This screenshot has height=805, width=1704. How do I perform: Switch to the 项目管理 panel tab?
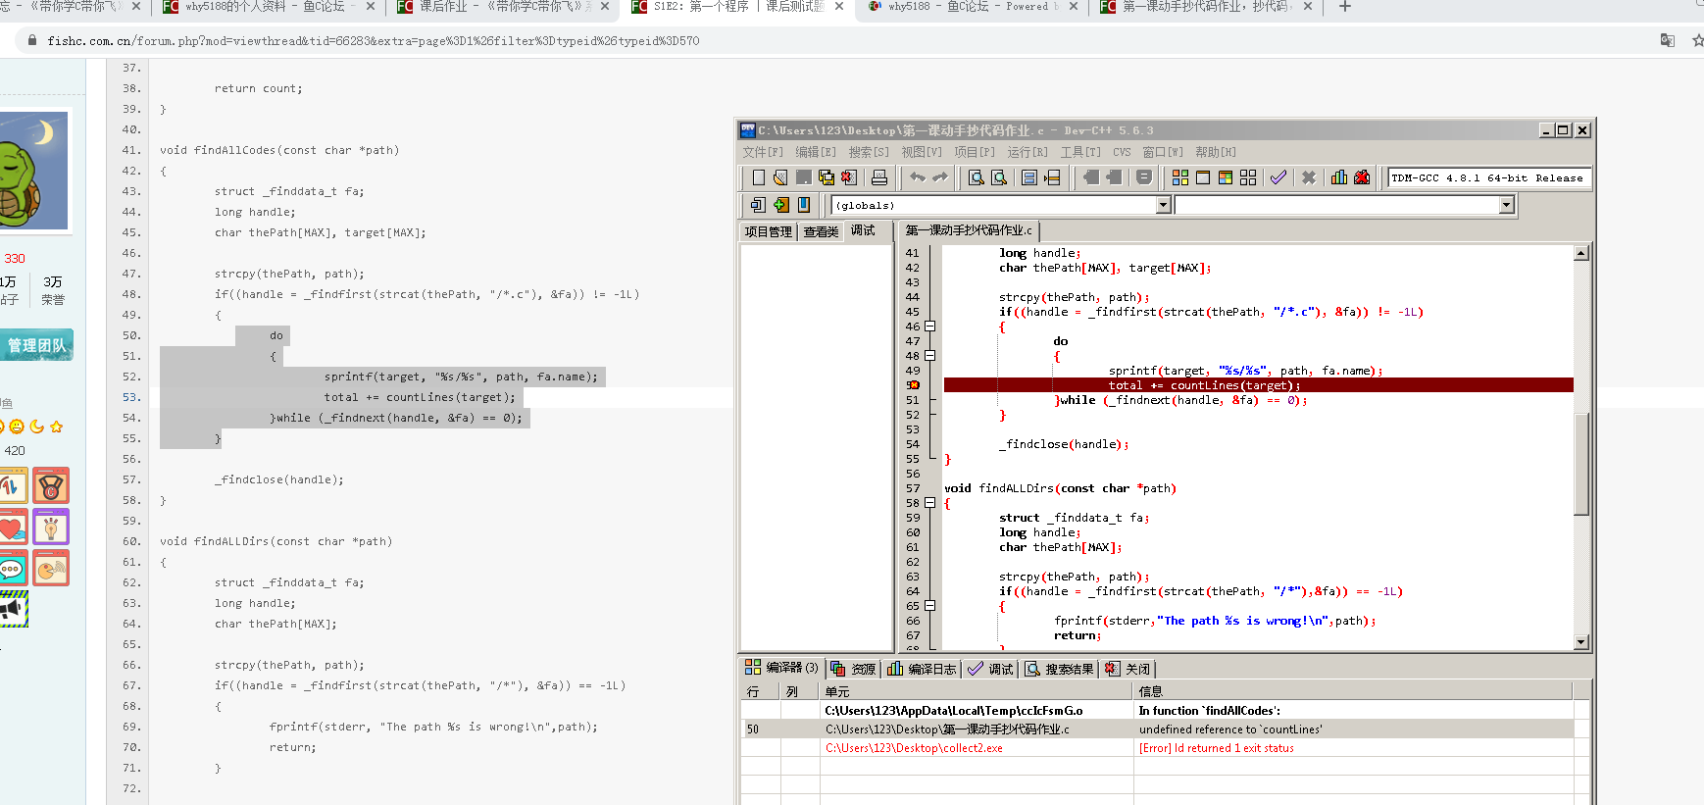coord(769,231)
